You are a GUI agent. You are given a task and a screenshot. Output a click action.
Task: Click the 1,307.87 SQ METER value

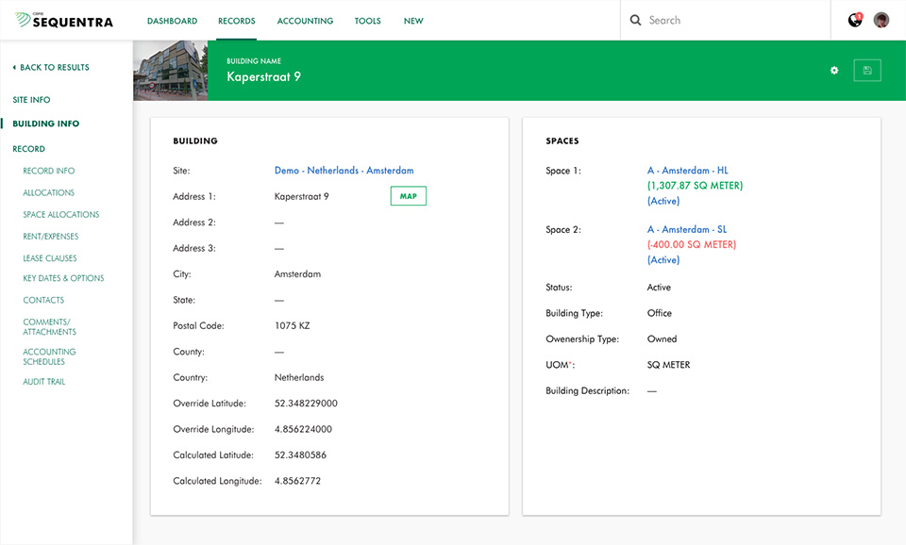click(695, 186)
